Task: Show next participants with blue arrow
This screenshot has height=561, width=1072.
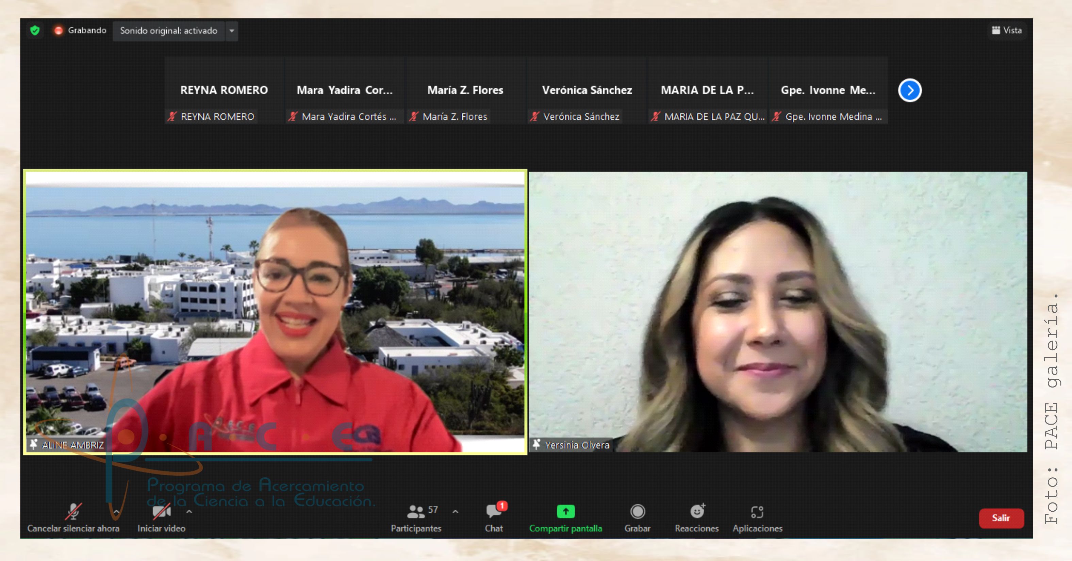Action: [909, 90]
